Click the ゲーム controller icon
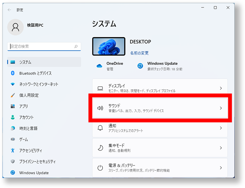The height and width of the screenshot is (188, 245). 12,139
